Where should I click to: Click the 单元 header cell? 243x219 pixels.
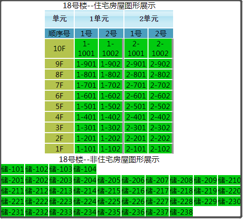coord(59,19)
